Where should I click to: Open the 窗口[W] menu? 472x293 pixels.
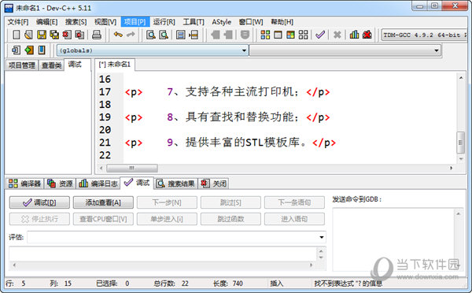(251, 22)
